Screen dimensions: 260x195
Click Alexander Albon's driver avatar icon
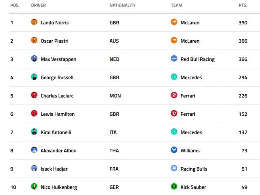coord(34,150)
